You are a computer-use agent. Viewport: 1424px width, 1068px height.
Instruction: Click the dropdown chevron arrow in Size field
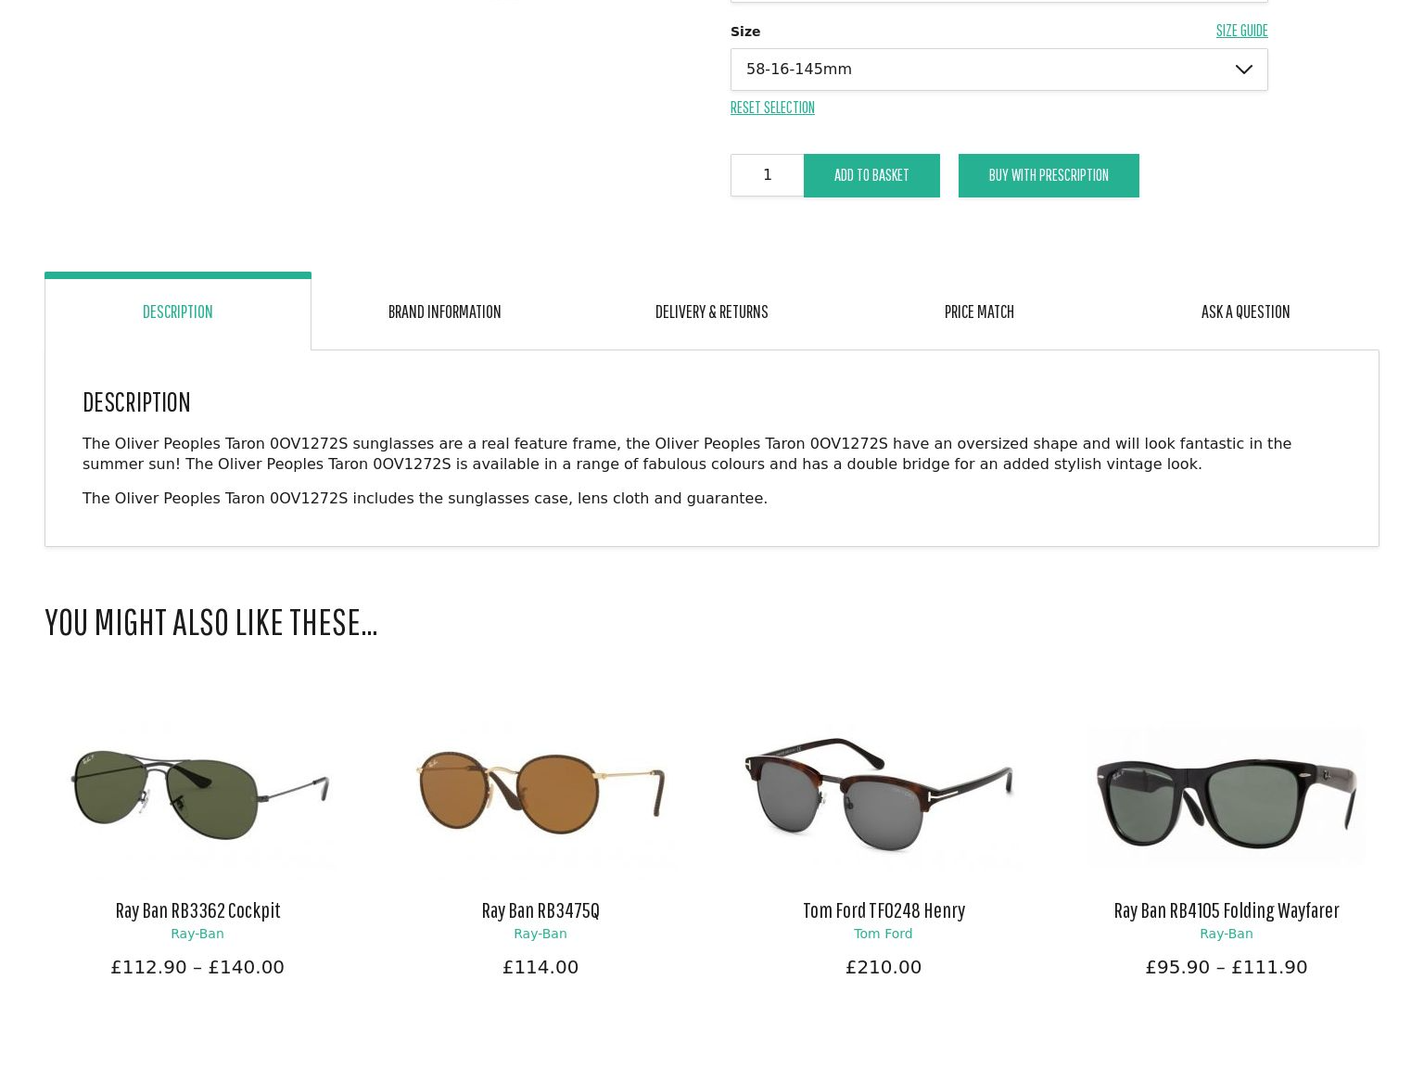[x=1243, y=70]
